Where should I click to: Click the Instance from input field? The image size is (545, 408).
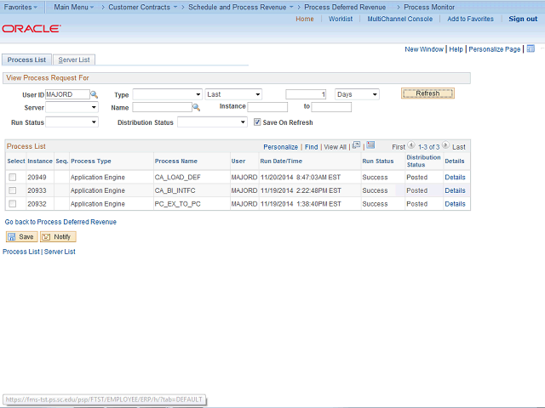[x=267, y=108]
